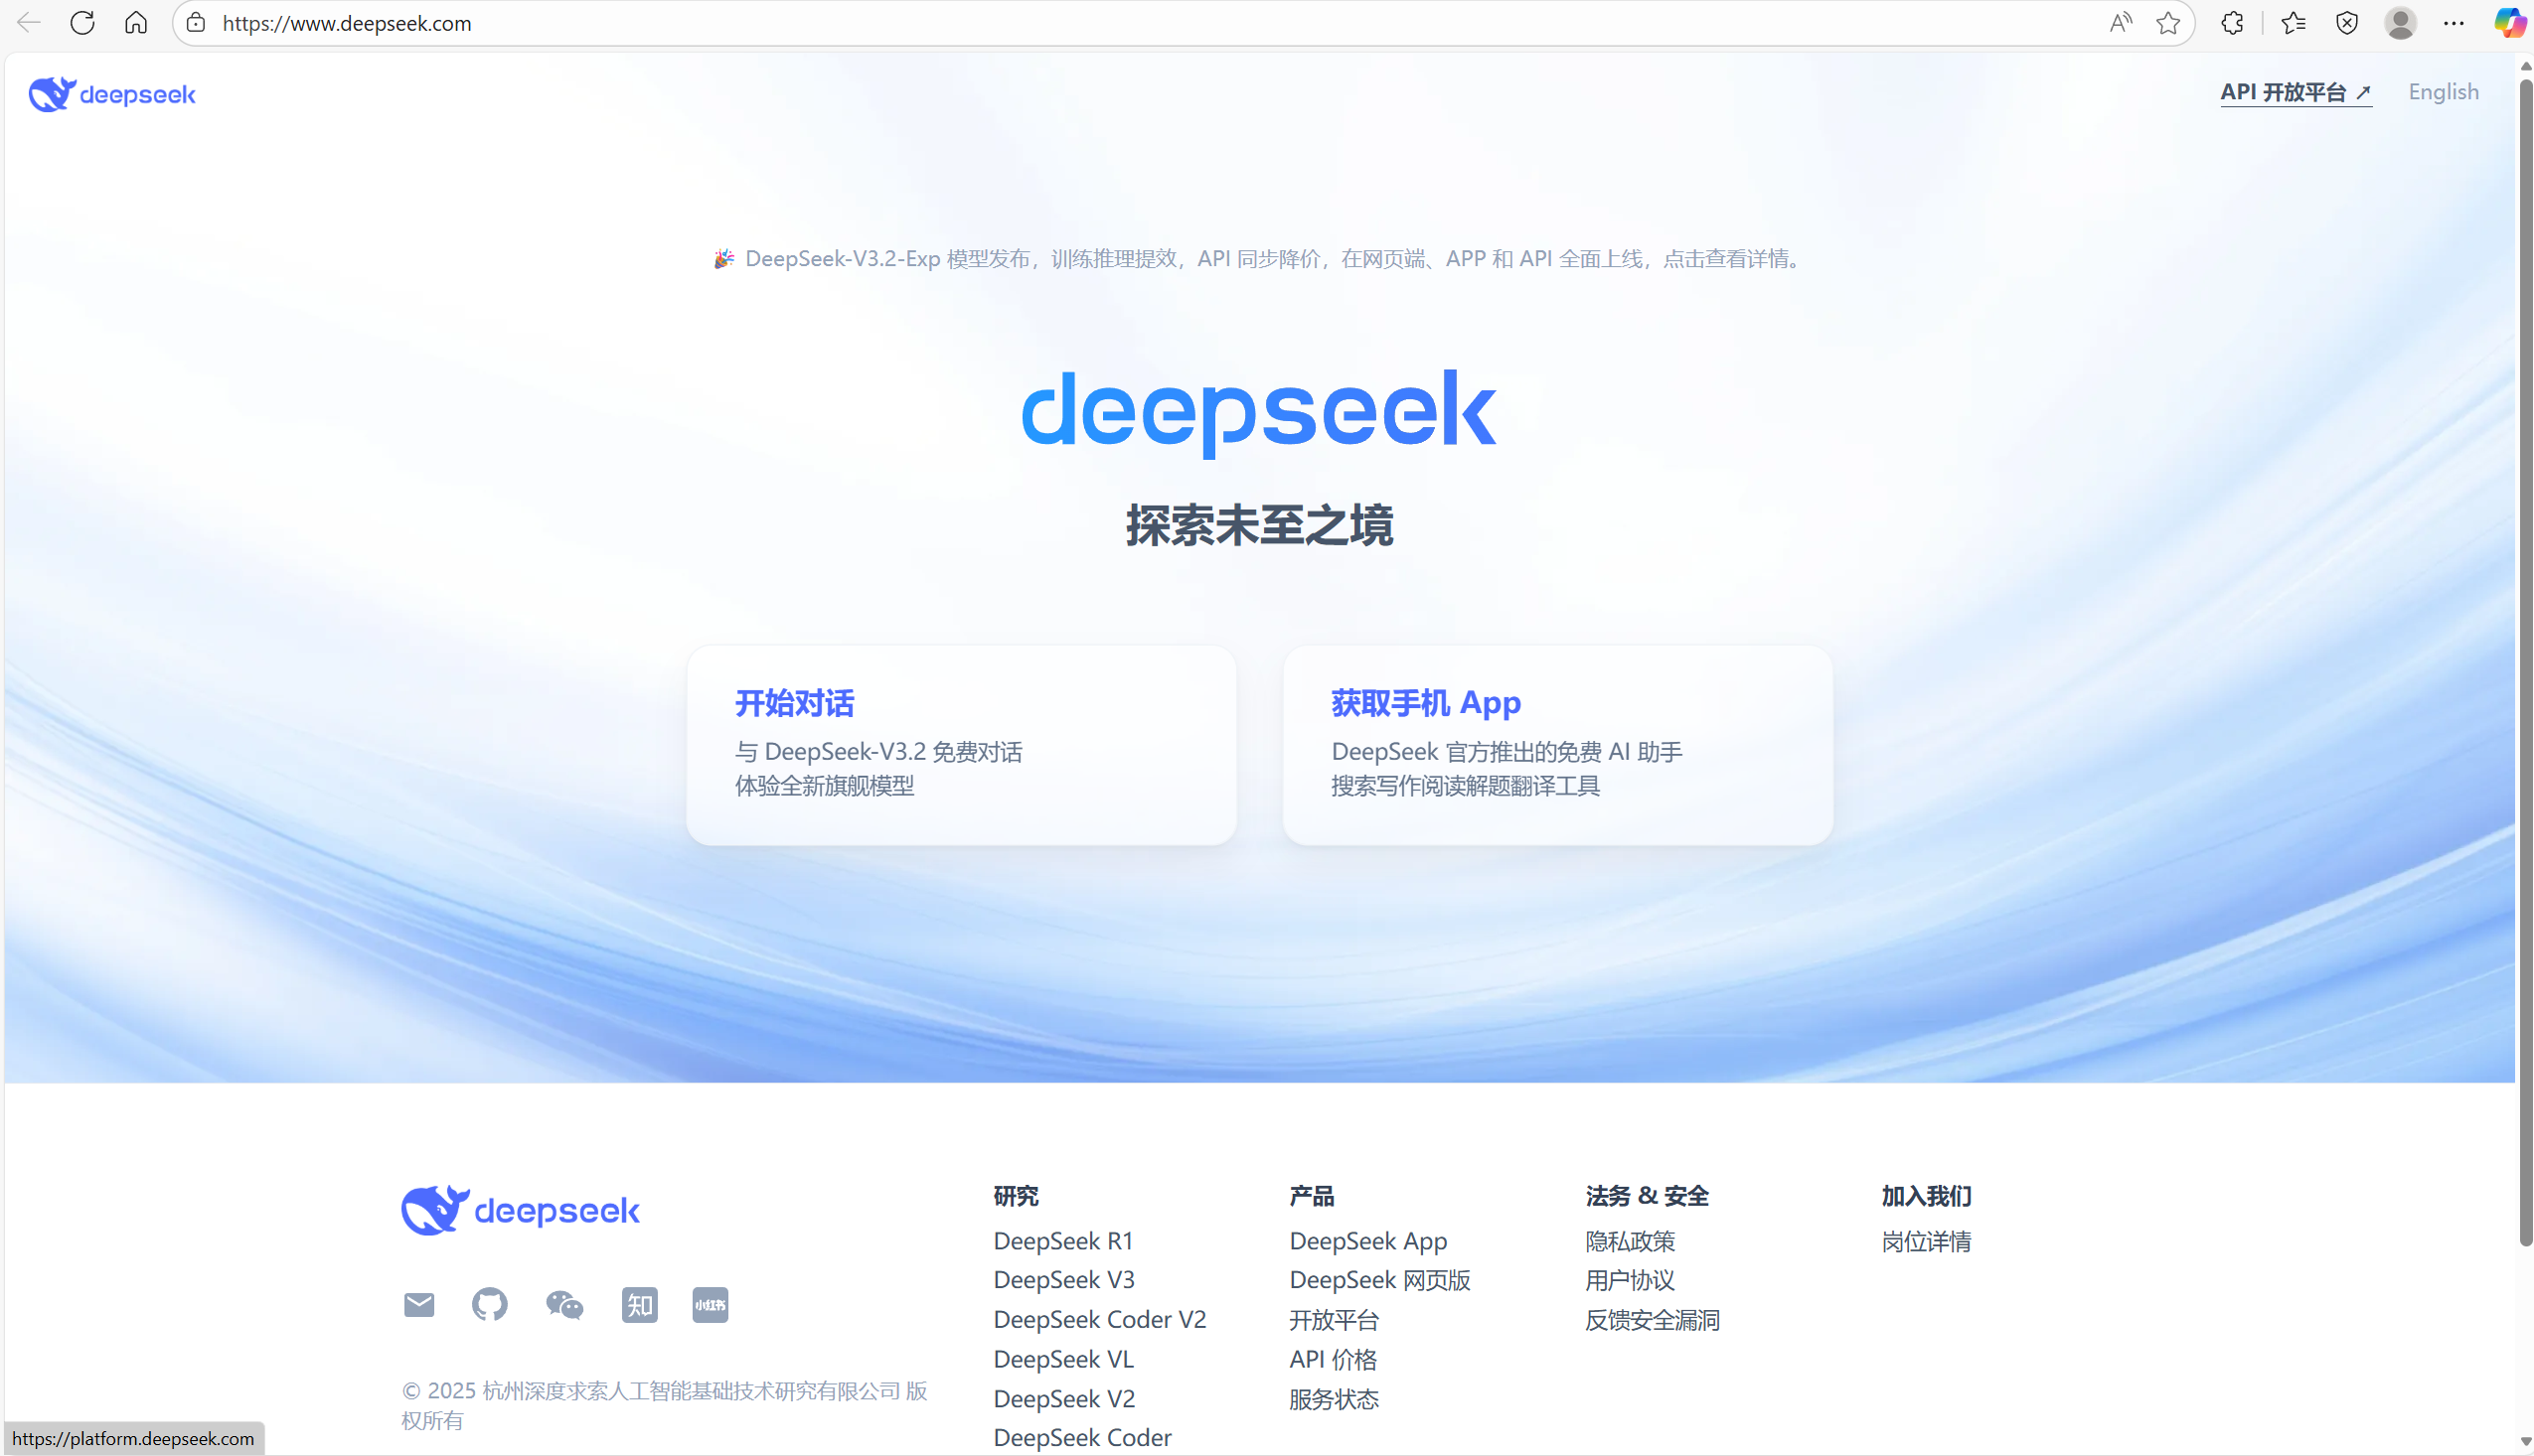Viewport: 2534px width, 1456px height.
Task: Open the browser settings ellipsis menu
Action: [x=2454, y=23]
